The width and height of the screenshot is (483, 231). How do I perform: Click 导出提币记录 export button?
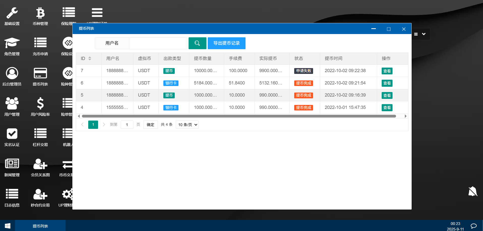(x=226, y=43)
